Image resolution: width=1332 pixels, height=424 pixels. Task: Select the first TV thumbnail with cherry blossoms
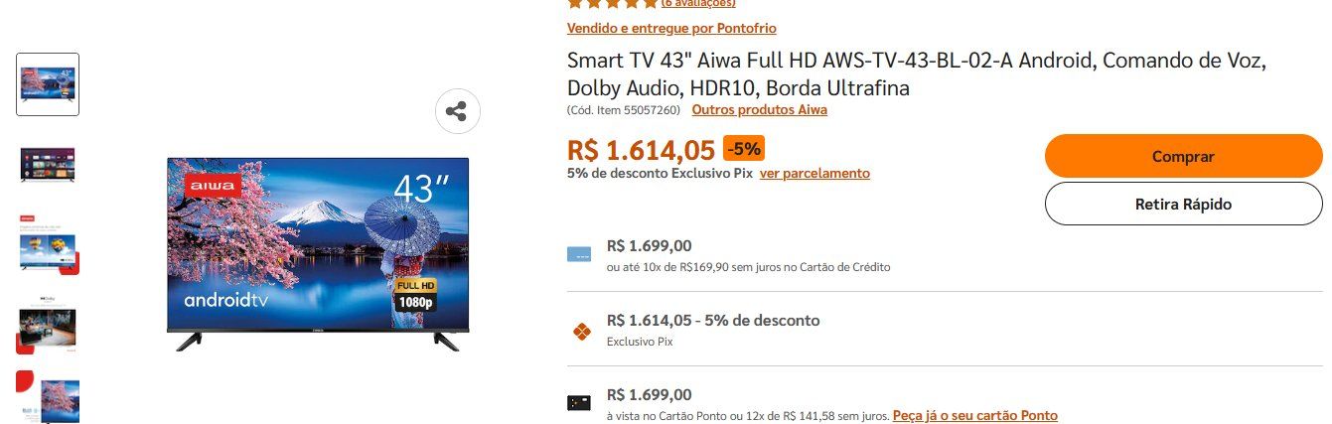[x=48, y=84]
